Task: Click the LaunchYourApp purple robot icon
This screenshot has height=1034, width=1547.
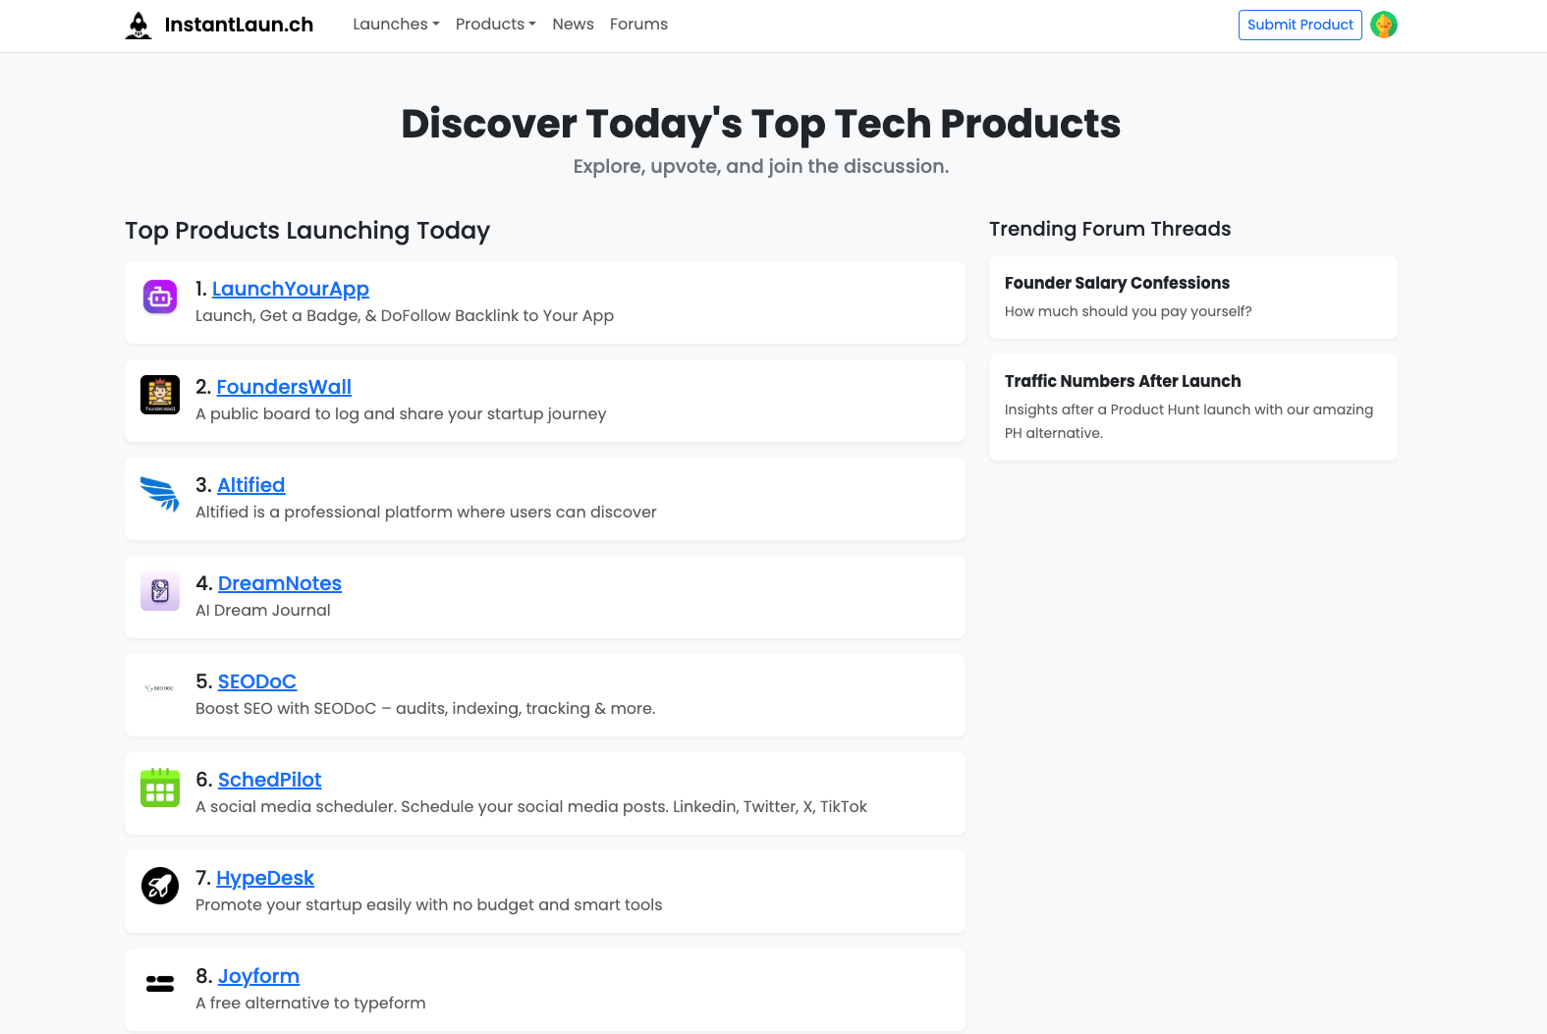Action: (160, 297)
